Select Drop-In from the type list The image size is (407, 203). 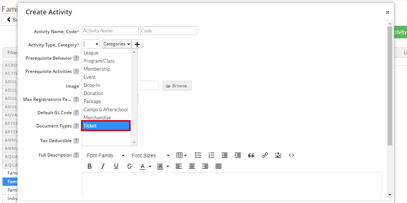(x=107, y=85)
